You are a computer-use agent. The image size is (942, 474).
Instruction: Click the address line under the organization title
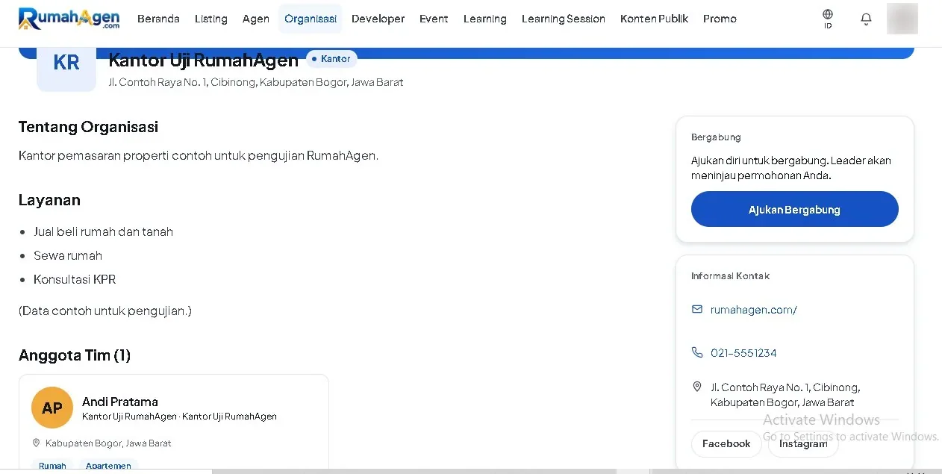(256, 82)
